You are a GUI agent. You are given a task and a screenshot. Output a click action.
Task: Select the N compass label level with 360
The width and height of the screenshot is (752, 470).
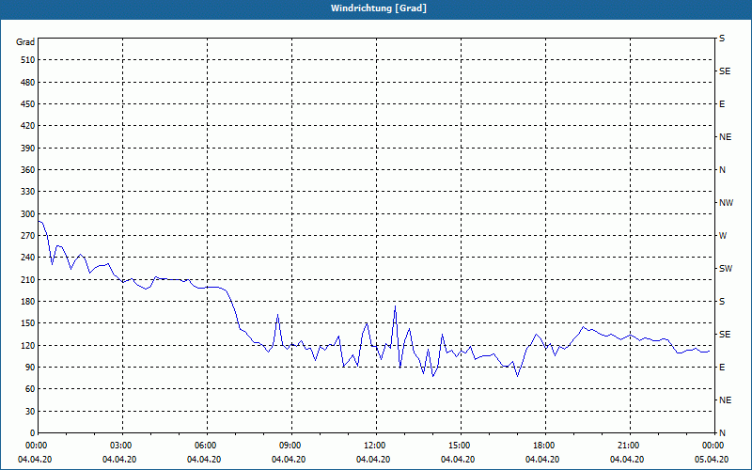tap(722, 170)
